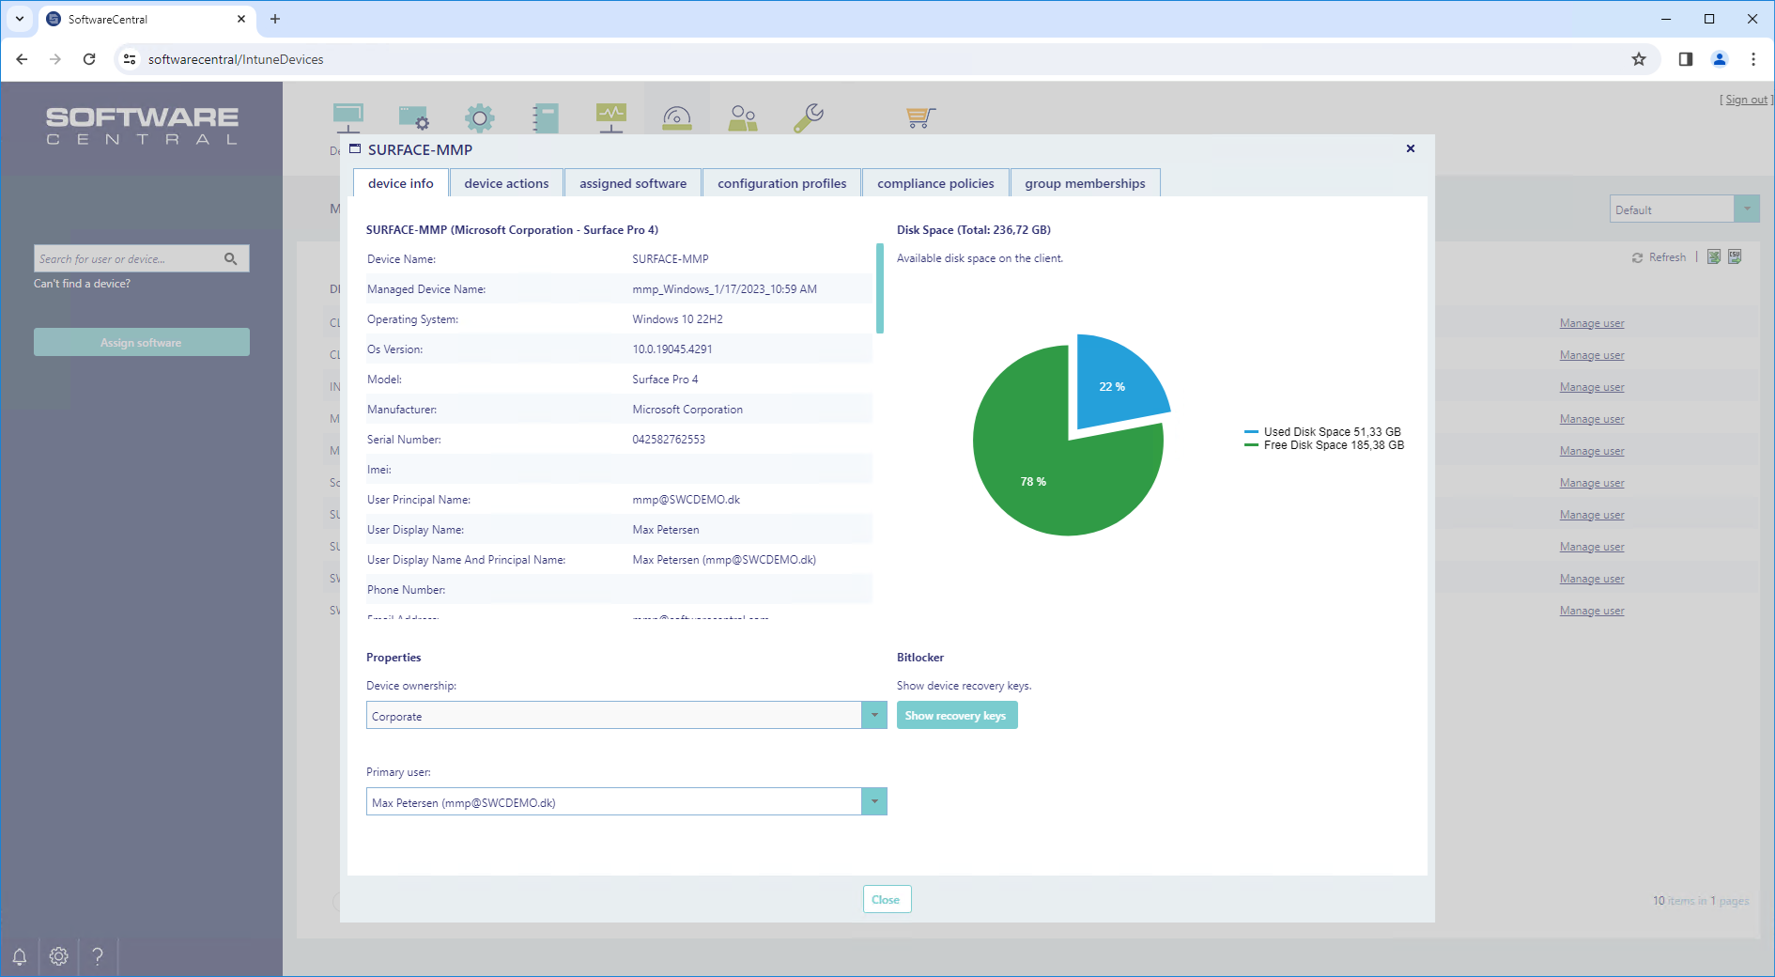
Task: Open the notifications bell in the sidebar
Action: pos(19,956)
